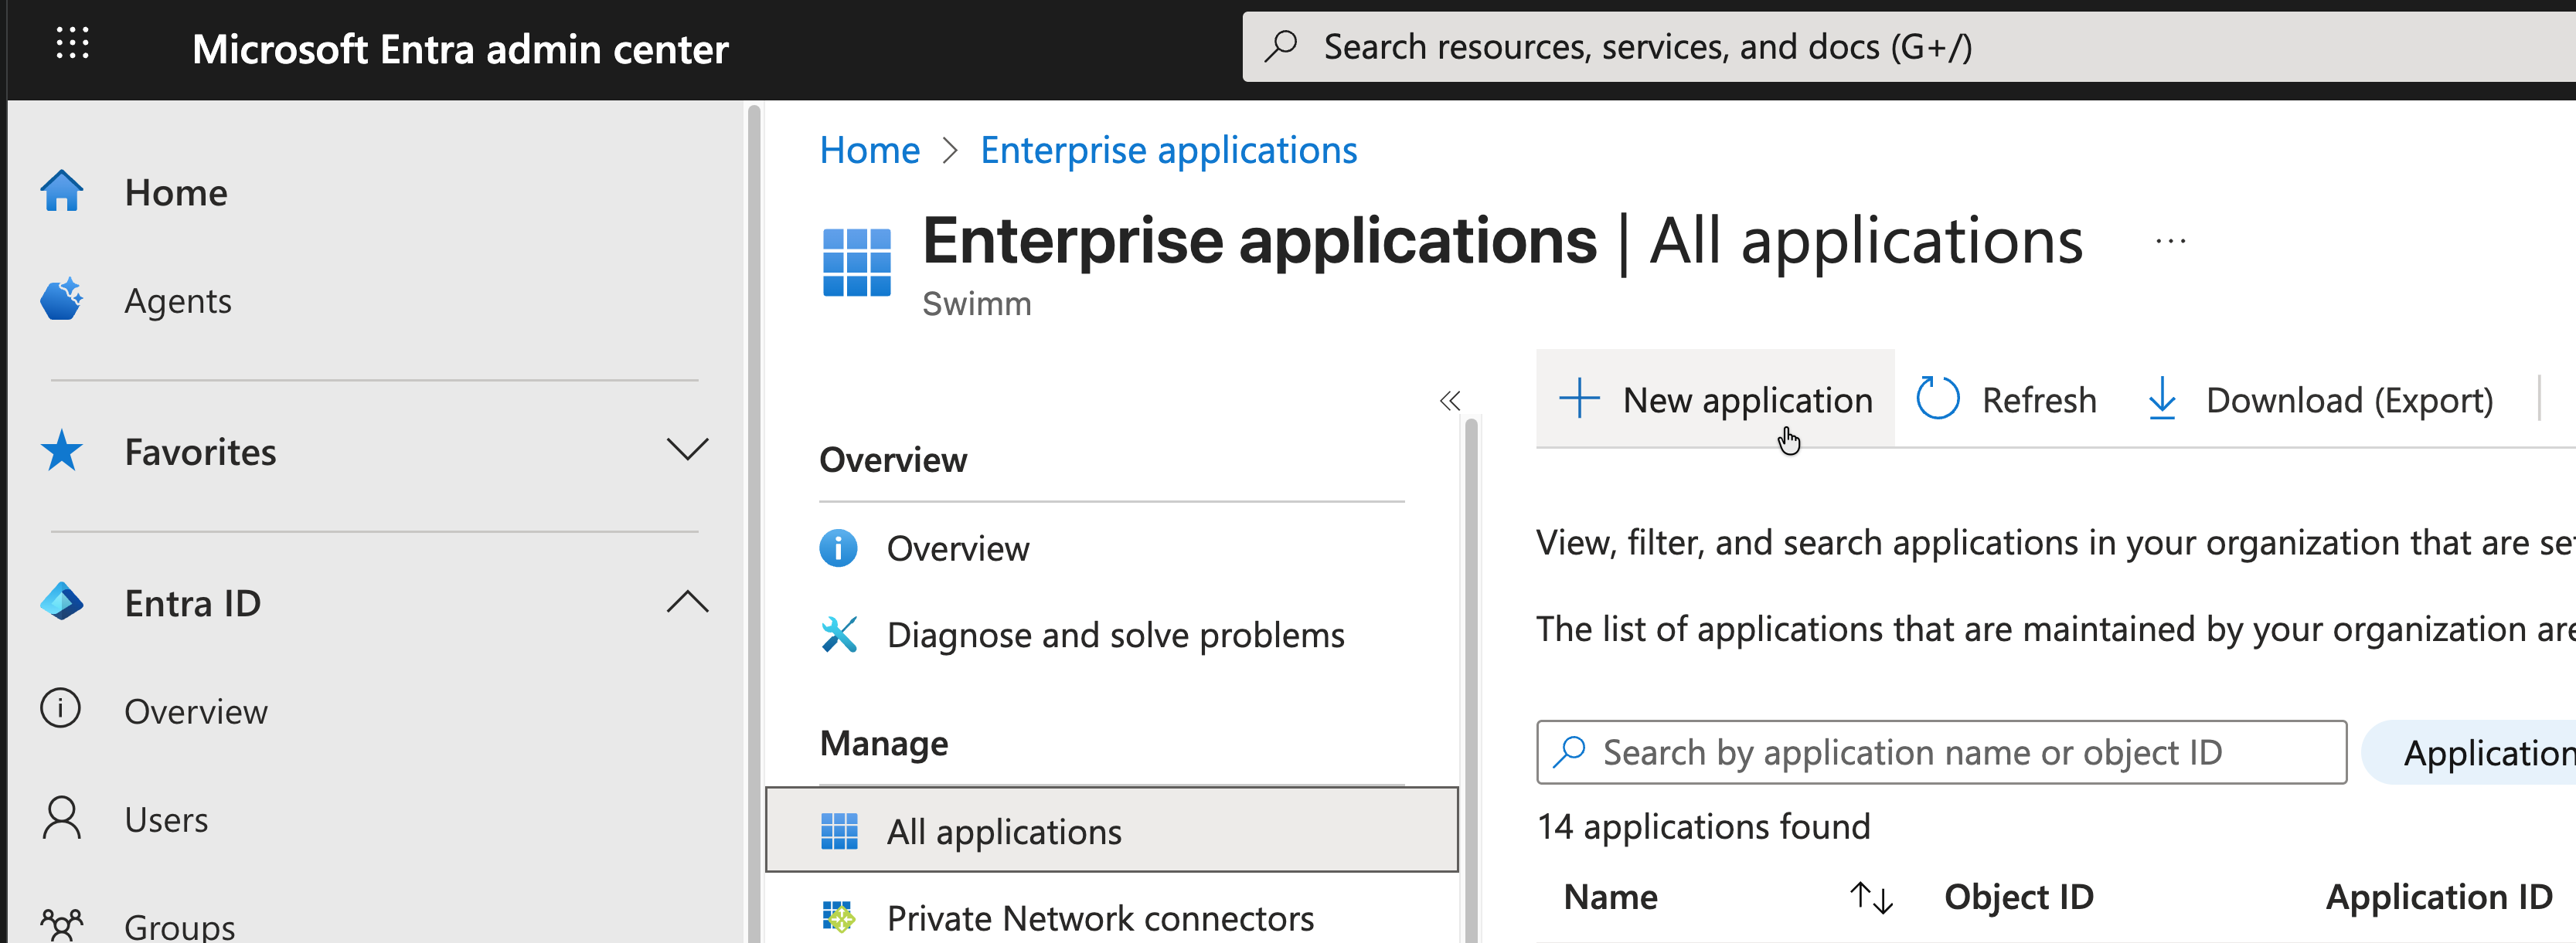Collapse the Entra ID section chevron
This screenshot has height=943, width=2576.
(x=687, y=602)
